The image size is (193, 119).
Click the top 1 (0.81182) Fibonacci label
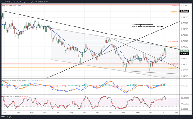[x=175, y=6]
